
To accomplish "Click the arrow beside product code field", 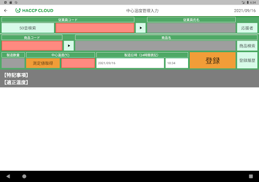I will point(69,45).
